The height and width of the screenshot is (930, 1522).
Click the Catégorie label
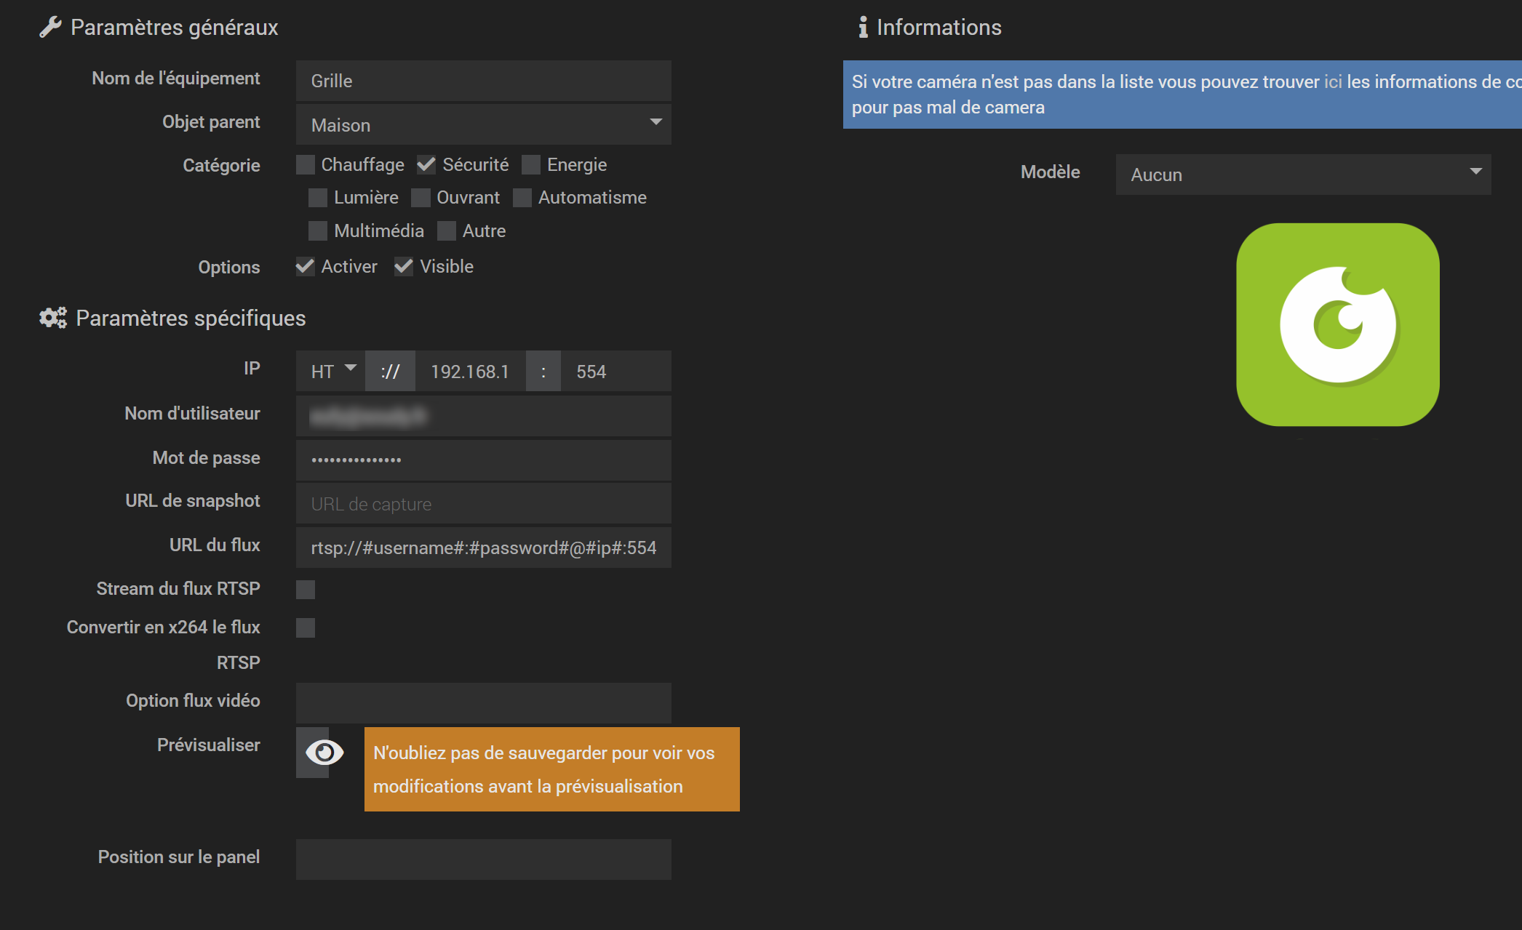pos(221,166)
